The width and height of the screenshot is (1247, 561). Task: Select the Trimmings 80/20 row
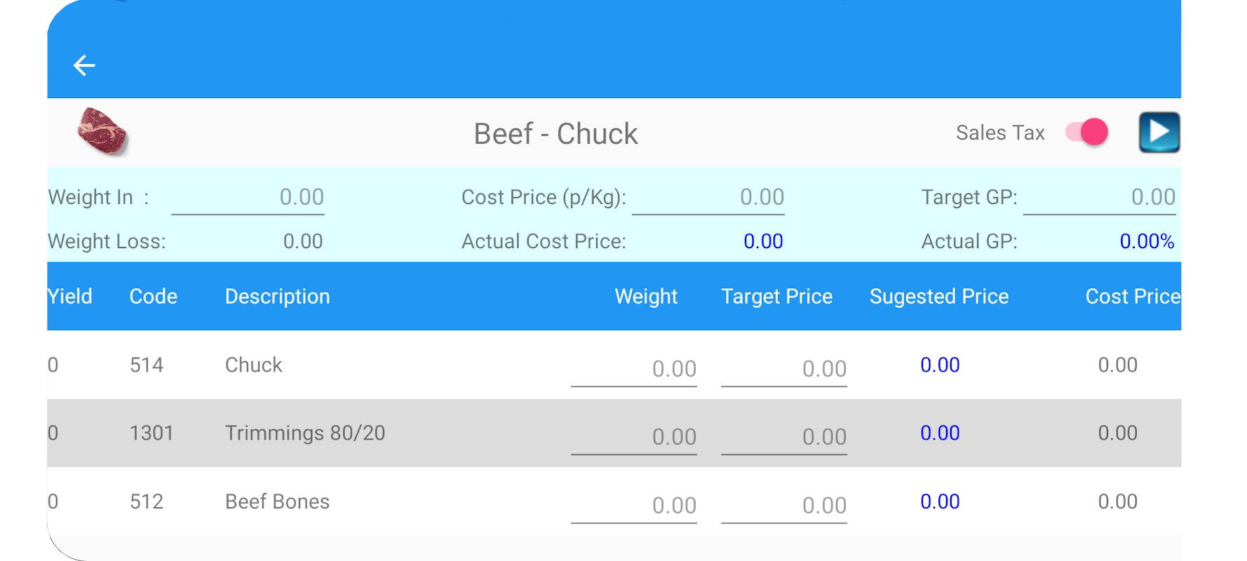pos(305,433)
